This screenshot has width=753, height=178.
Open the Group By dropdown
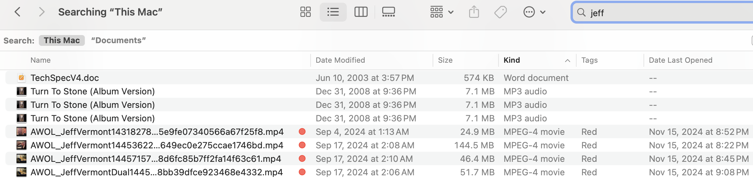[441, 12]
